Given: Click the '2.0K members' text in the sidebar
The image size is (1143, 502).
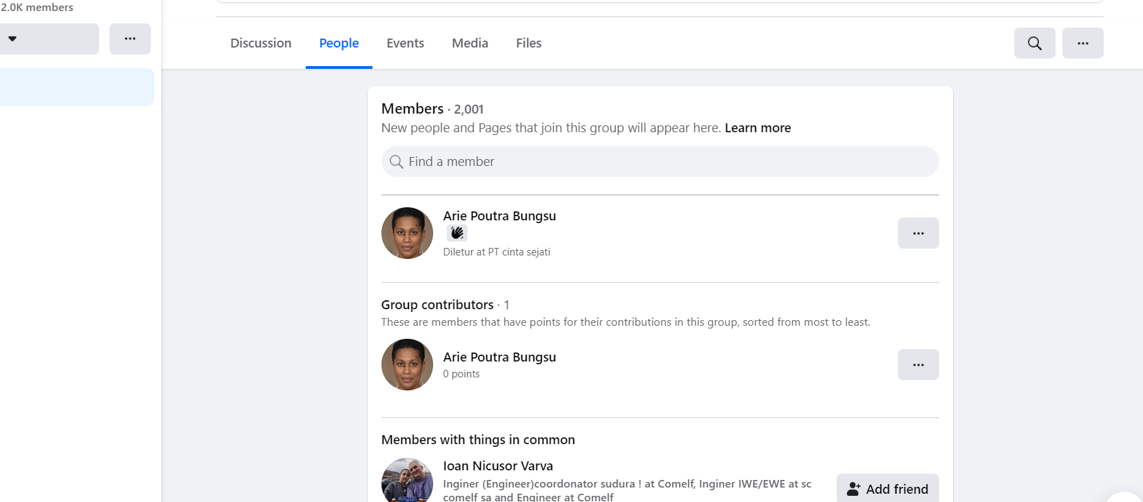Looking at the screenshot, I should (x=37, y=7).
